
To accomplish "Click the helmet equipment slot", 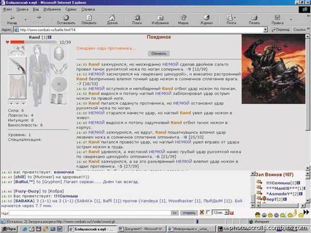I will point(59,53).
